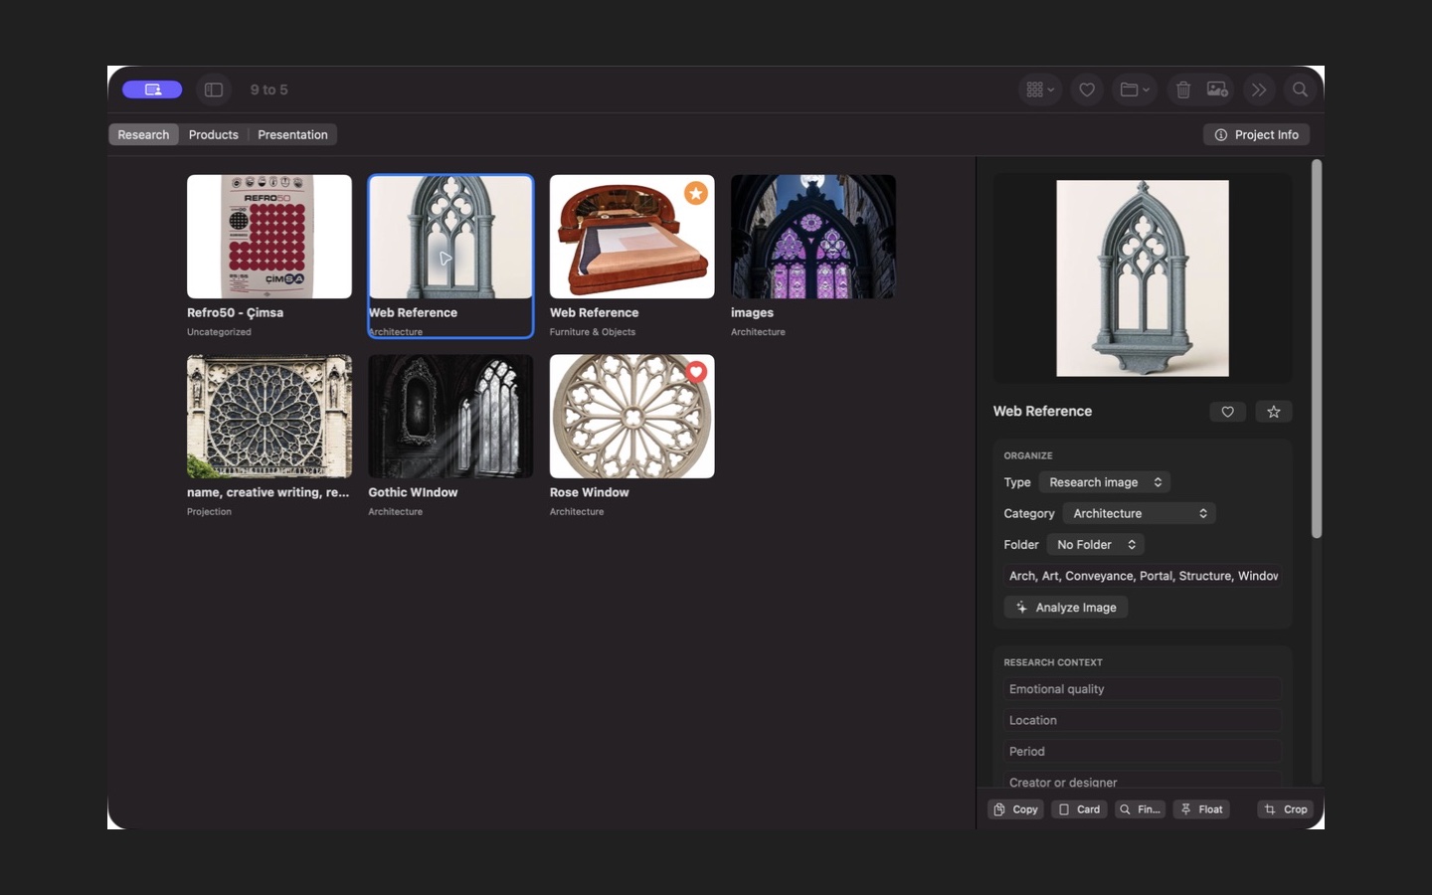
Task: Click the Analyze Image button
Action: point(1066,608)
